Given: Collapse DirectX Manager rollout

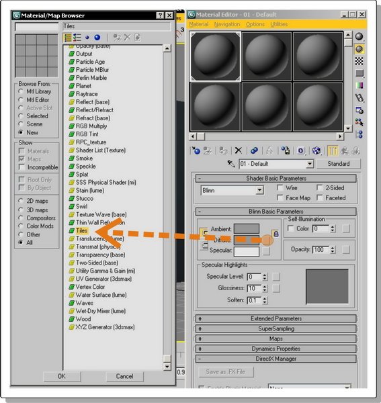Looking at the screenshot, I should (x=276, y=359).
